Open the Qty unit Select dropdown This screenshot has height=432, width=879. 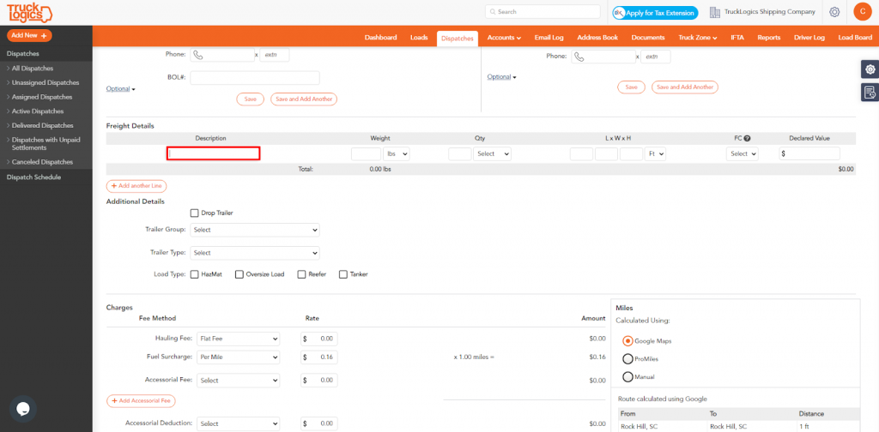492,154
